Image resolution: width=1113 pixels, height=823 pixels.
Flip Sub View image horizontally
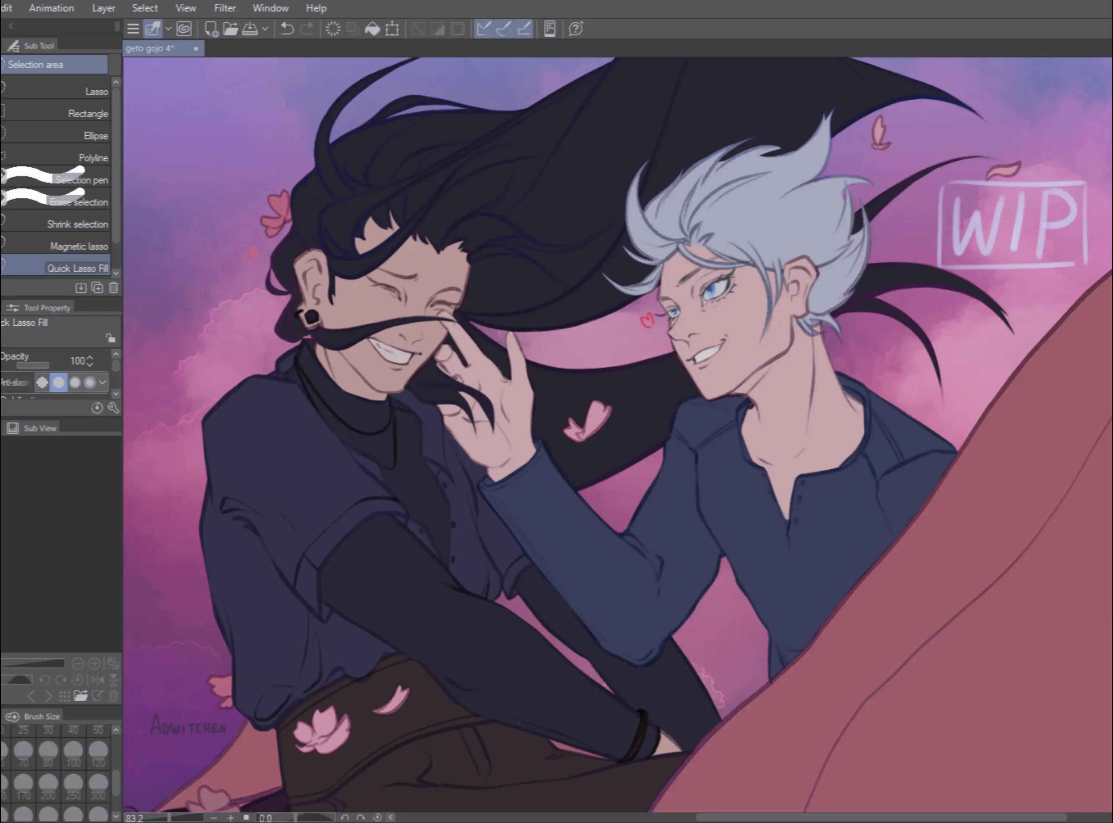(98, 680)
